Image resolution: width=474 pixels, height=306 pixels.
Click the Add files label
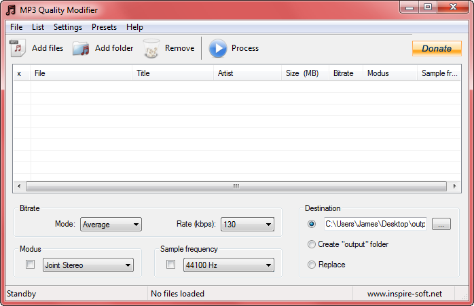(x=48, y=48)
